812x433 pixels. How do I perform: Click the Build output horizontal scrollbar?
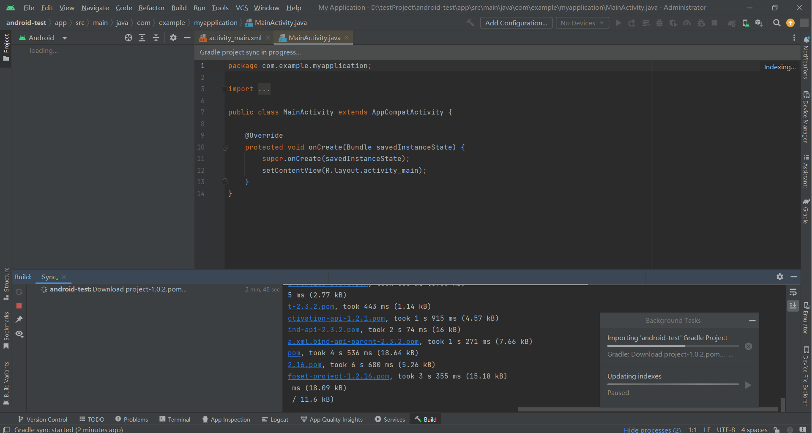[x=648, y=409]
